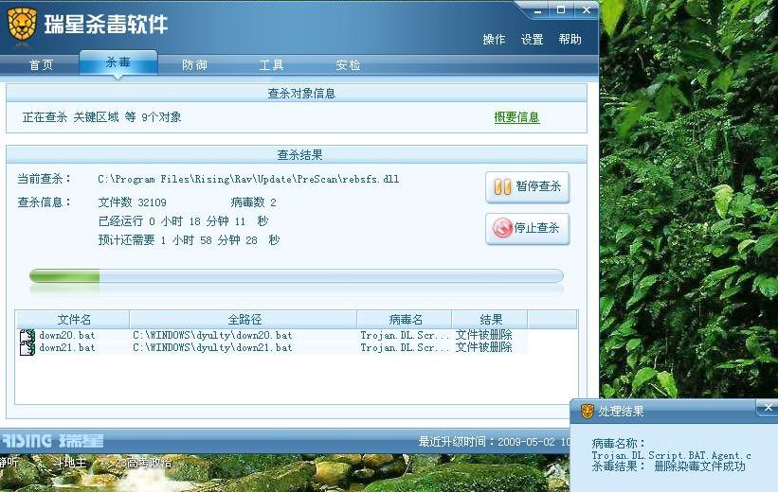Image resolution: width=778 pixels, height=492 pixels.
Task: Click current scan path rebsfs.dll text
Action: 248,180
